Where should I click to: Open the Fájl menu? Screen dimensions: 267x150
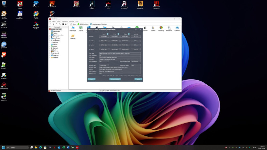[x=50, y=21]
